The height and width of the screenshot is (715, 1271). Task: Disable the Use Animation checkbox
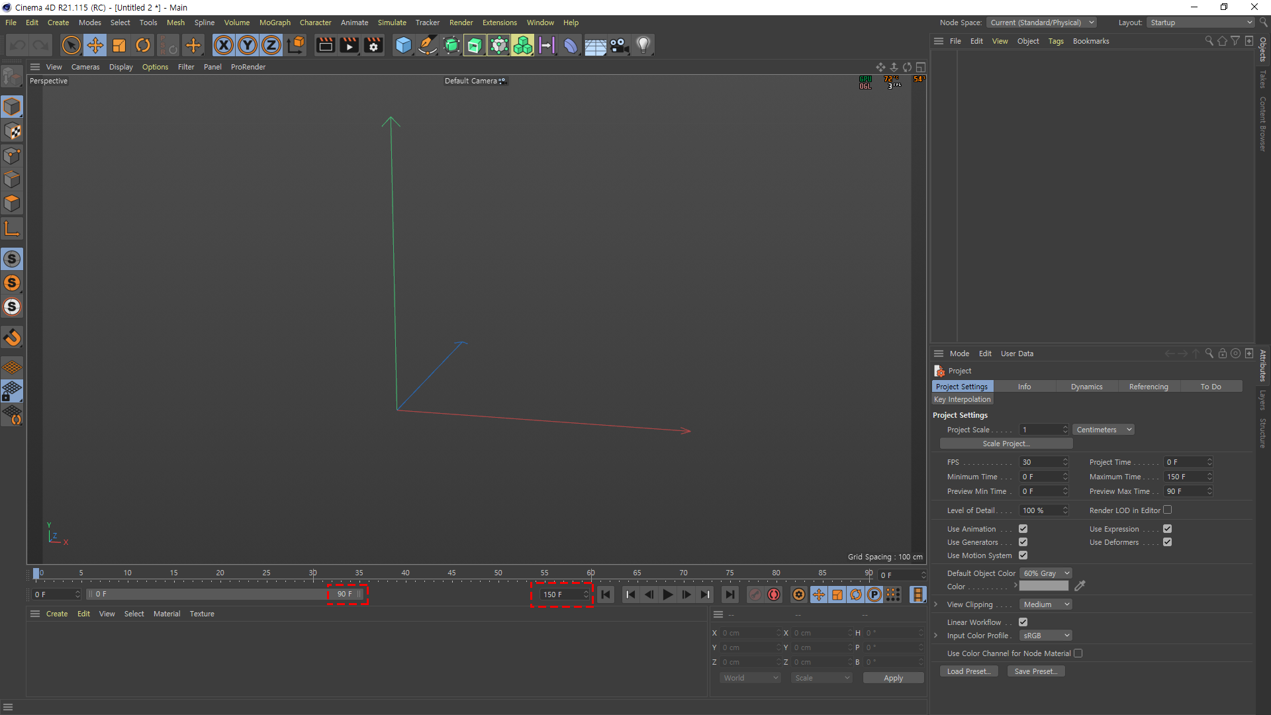[x=1023, y=529]
